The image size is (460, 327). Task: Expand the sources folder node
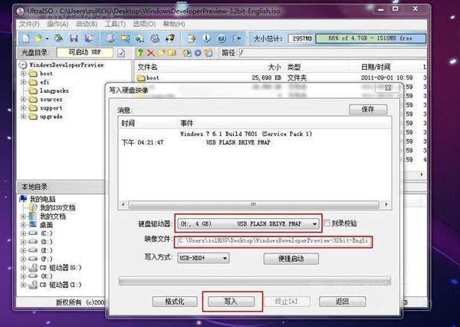click(x=23, y=99)
